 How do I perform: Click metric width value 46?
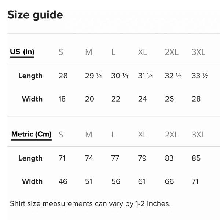(x=63, y=181)
